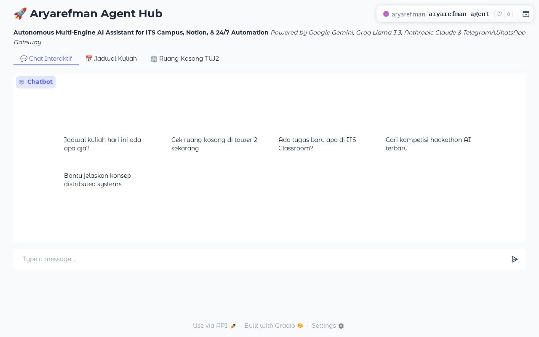The width and height of the screenshot is (539, 337).
Task: Click the Settings gear icon in footer
Action: (x=341, y=326)
